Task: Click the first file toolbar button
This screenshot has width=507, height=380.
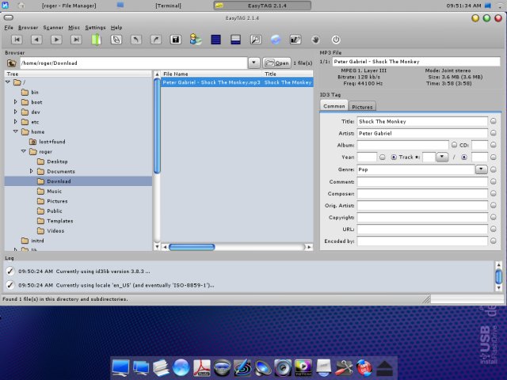Action: [x=17, y=39]
